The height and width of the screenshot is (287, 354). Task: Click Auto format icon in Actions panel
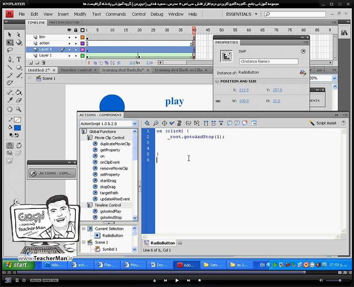179,123
